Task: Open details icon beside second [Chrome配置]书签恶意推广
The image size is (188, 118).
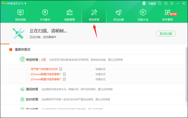Action: pos(64,79)
